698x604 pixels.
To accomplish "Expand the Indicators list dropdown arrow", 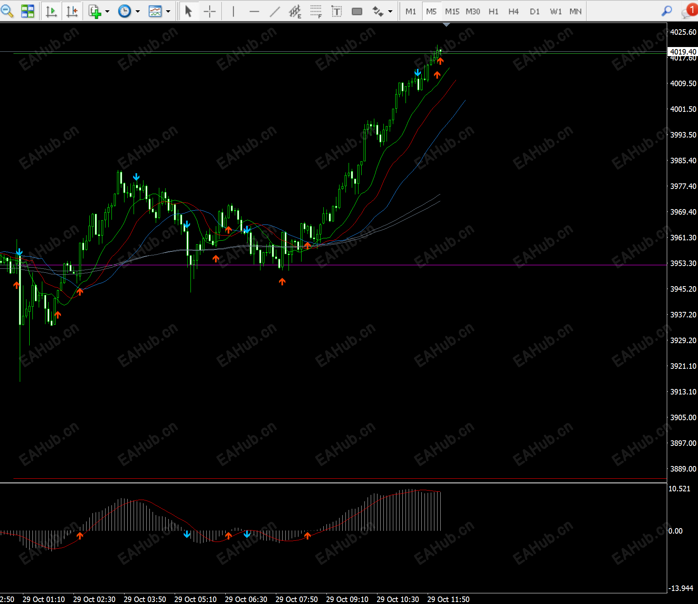I will click(x=107, y=11).
